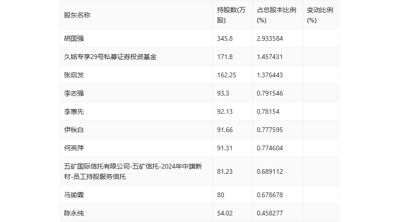Select the 0.678678 percentage cell
The image size is (399, 222).
coord(270,195)
